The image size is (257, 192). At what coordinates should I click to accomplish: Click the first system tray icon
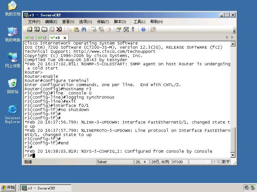click(x=246, y=188)
